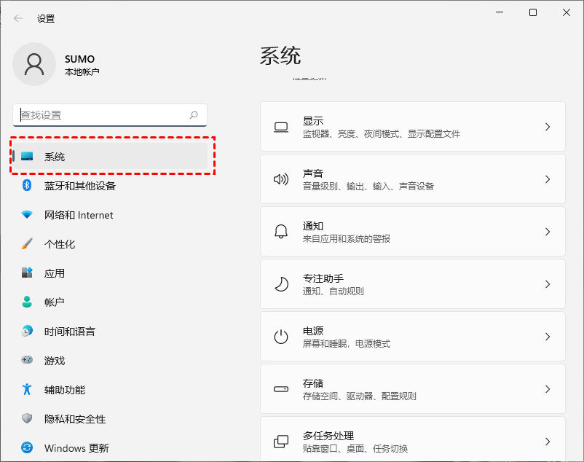Viewport: 584px width, 462px height.
Task: Click the 存储 drive icon
Action: pos(281,389)
